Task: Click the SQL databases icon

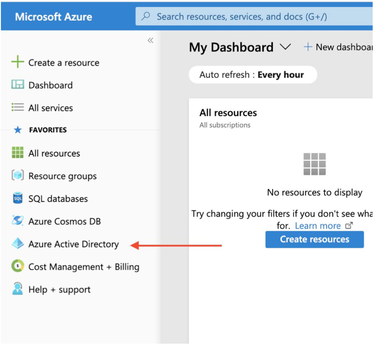Action: pos(18,198)
